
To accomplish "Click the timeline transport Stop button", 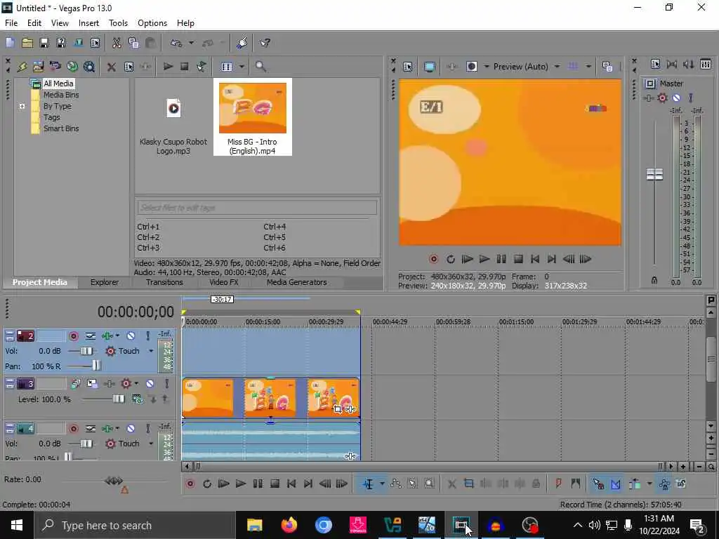I will [x=275, y=484].
